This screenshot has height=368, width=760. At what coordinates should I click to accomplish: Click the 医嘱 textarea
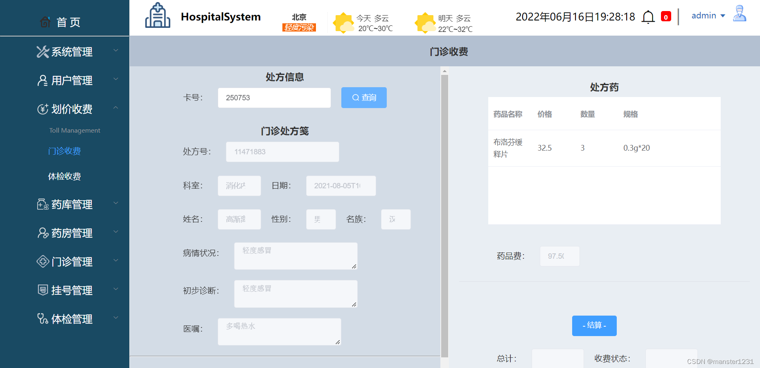280,332
